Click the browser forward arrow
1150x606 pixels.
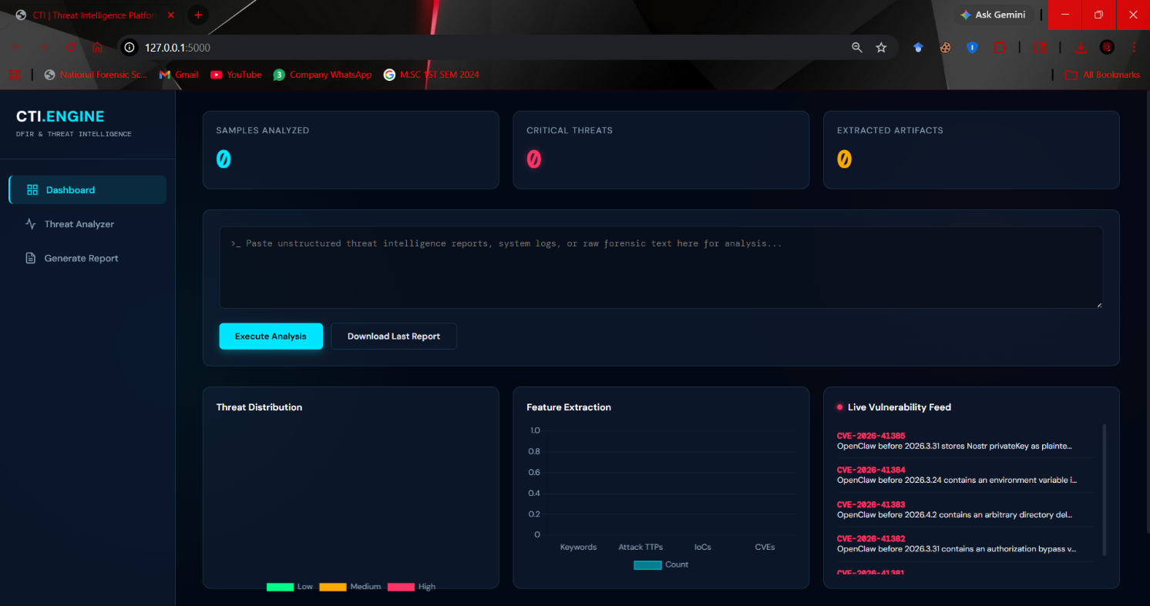coord(44,48)
